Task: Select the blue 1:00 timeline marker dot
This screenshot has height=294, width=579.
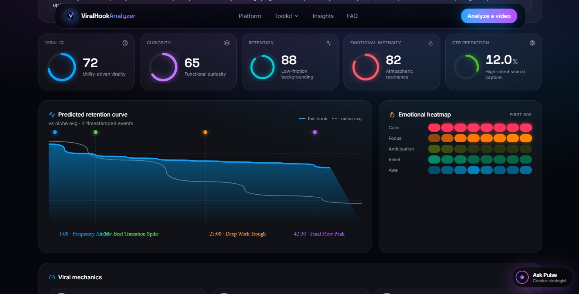Action: [x=55, y=132]
